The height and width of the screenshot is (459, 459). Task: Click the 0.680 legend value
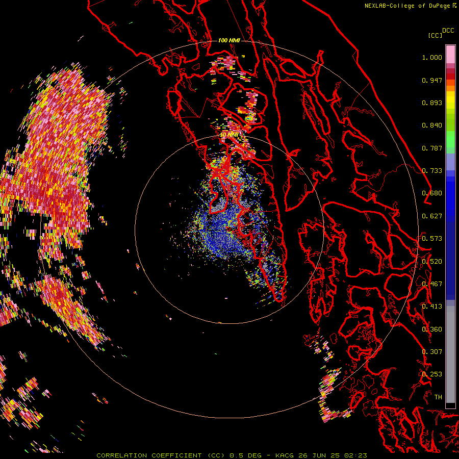point(432,193)
